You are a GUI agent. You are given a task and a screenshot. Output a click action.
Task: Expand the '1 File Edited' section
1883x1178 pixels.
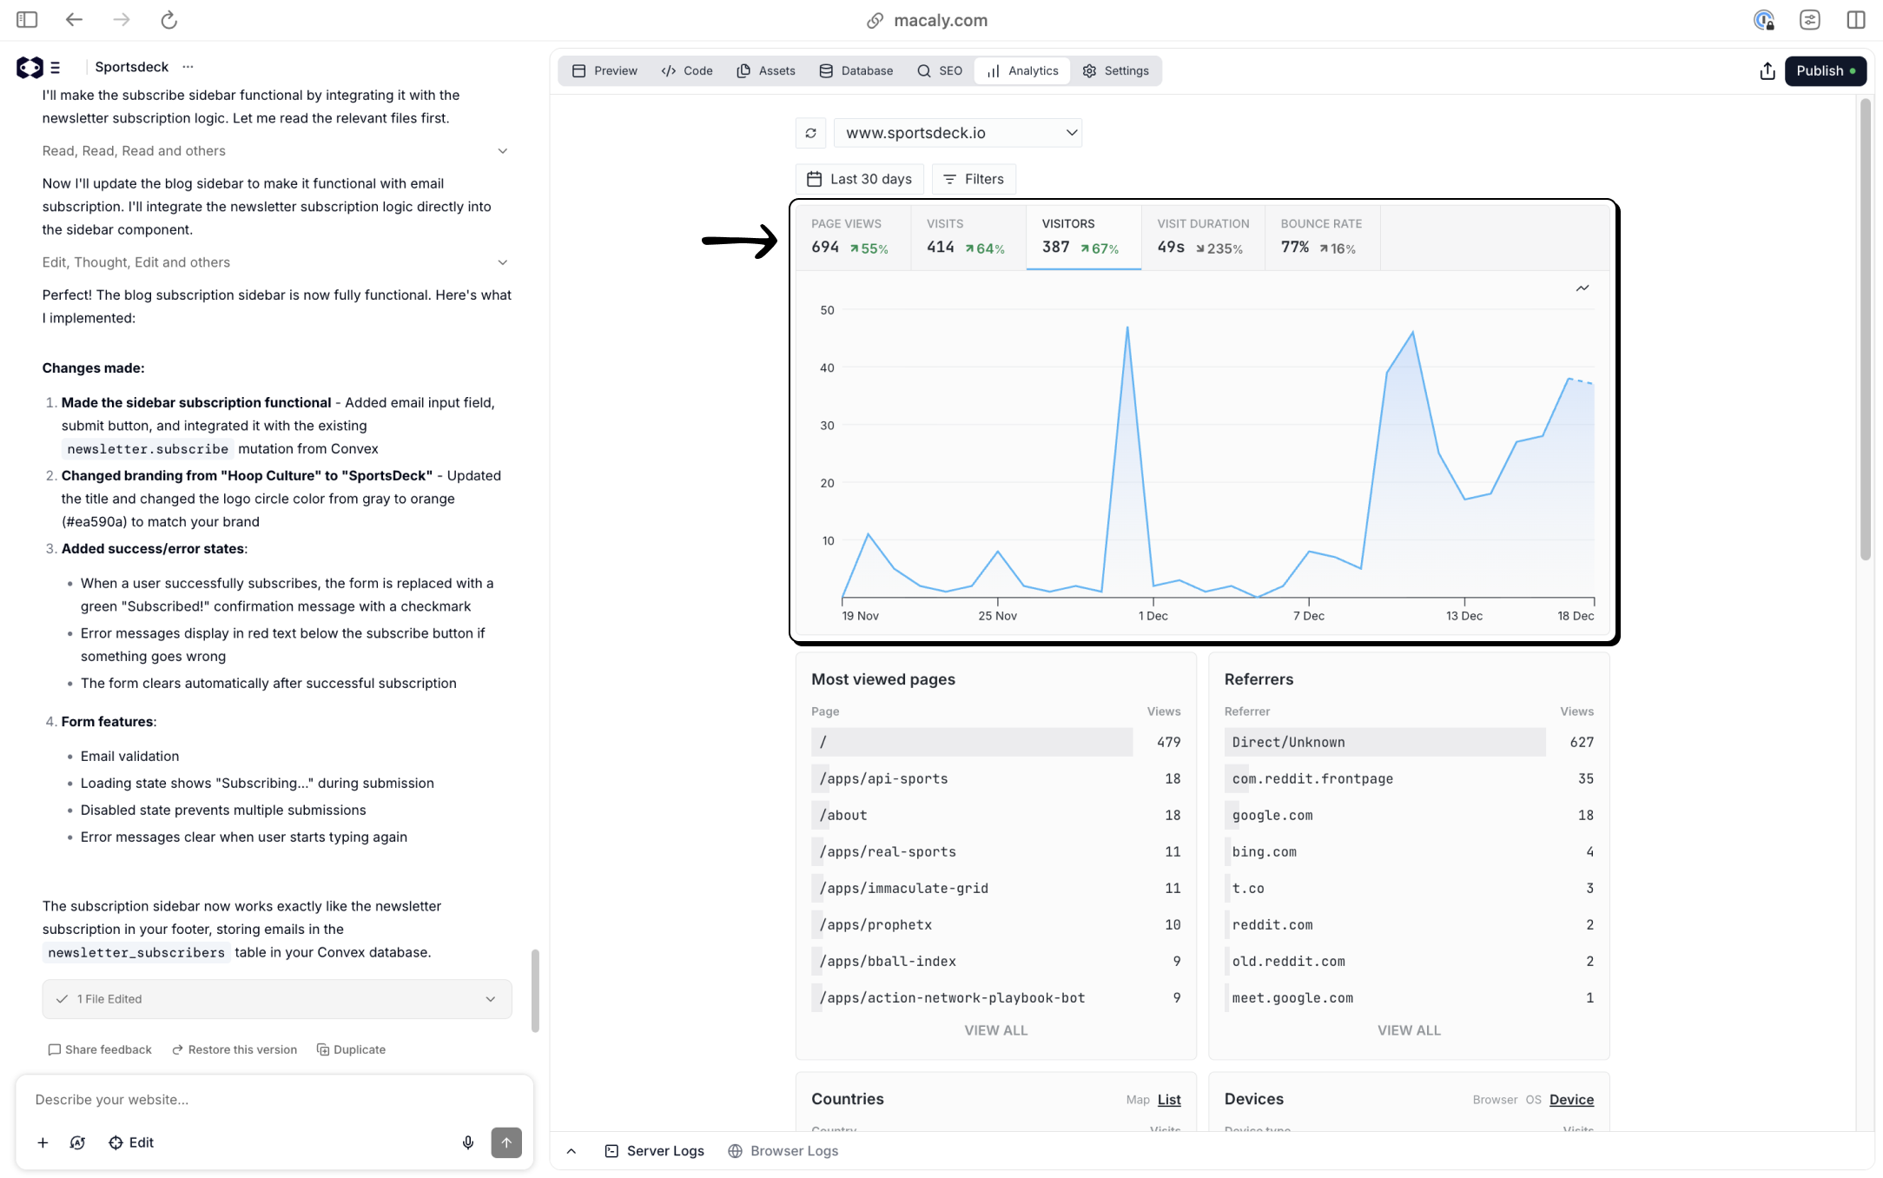(491, 999)
